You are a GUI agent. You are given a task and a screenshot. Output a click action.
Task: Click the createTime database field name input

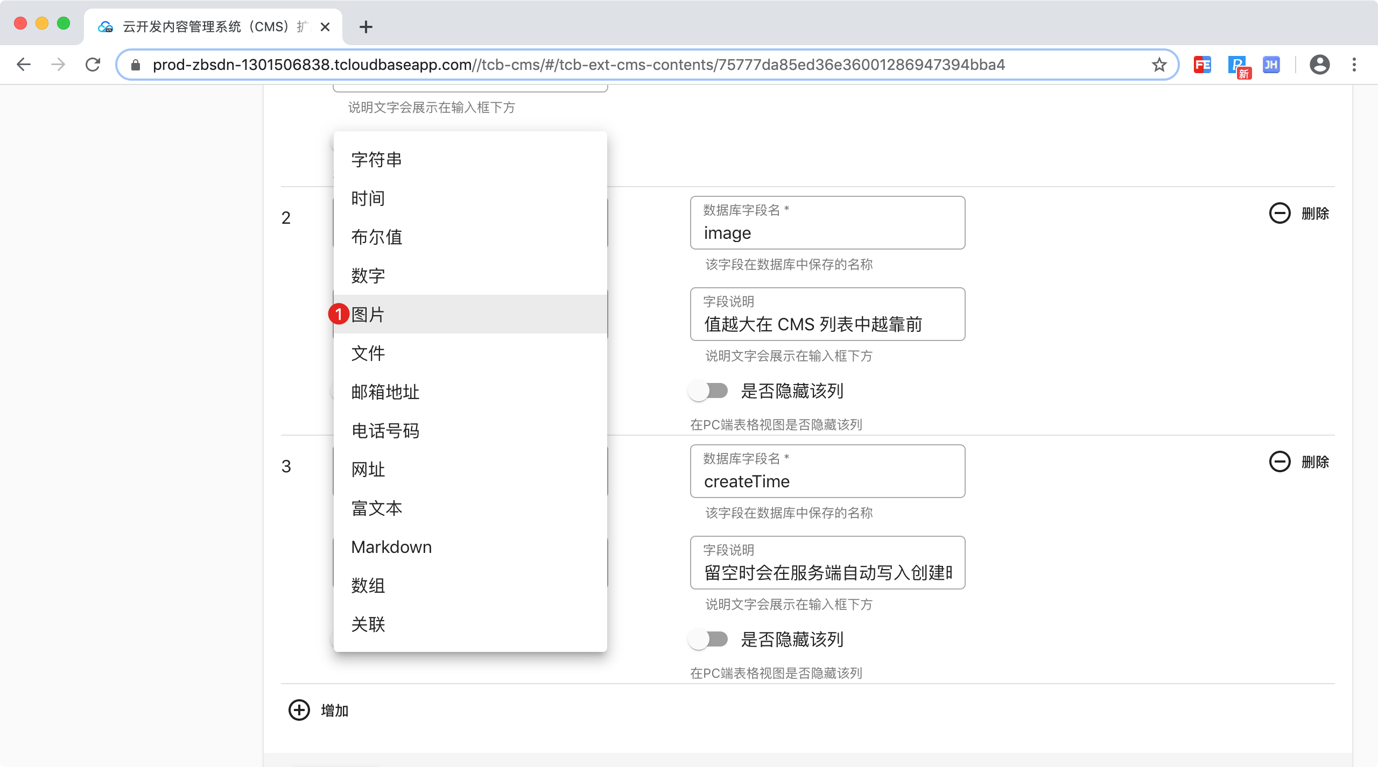(x=827, y=481)
